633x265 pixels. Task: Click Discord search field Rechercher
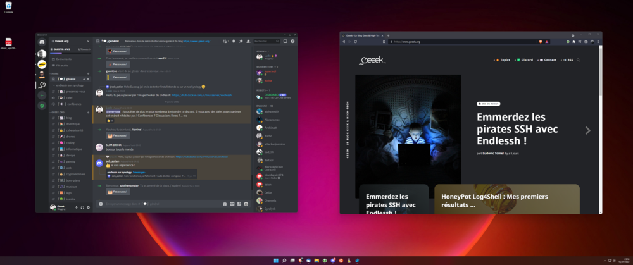click(x=266, y=41)
